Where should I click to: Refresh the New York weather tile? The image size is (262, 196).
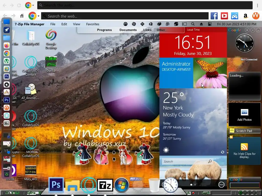(222, 152)
